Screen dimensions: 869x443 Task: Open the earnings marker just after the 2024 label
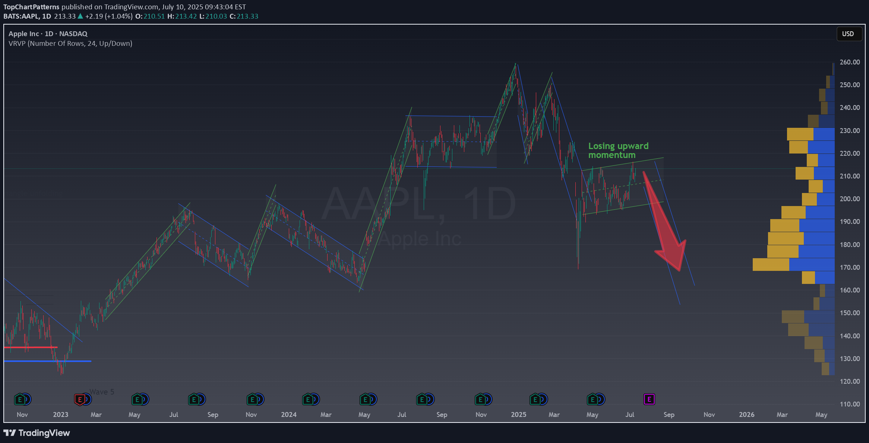(308, 399)
